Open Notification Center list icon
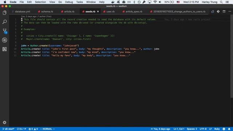233x131 pixels. click(227, 2)
